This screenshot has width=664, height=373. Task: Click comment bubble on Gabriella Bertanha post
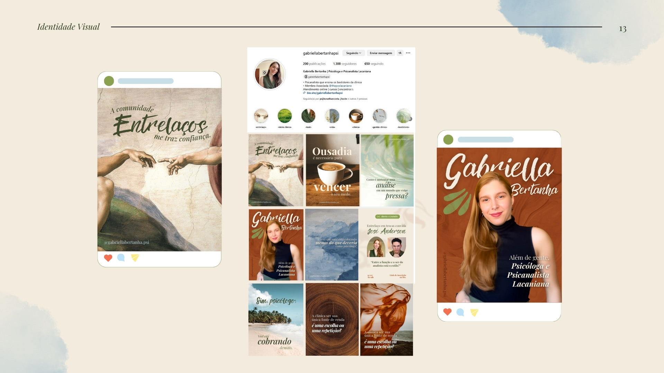[x=460, y=312]
